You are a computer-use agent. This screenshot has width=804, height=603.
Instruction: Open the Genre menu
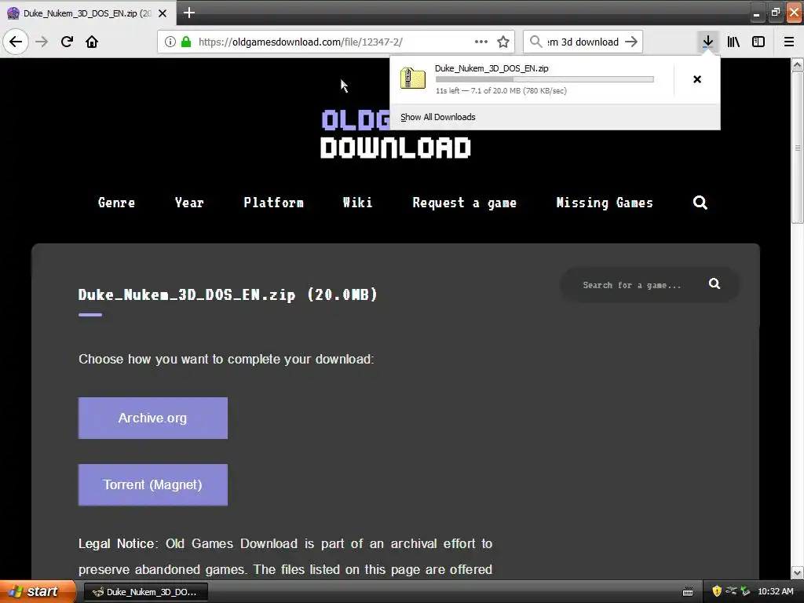pos(116,203)
